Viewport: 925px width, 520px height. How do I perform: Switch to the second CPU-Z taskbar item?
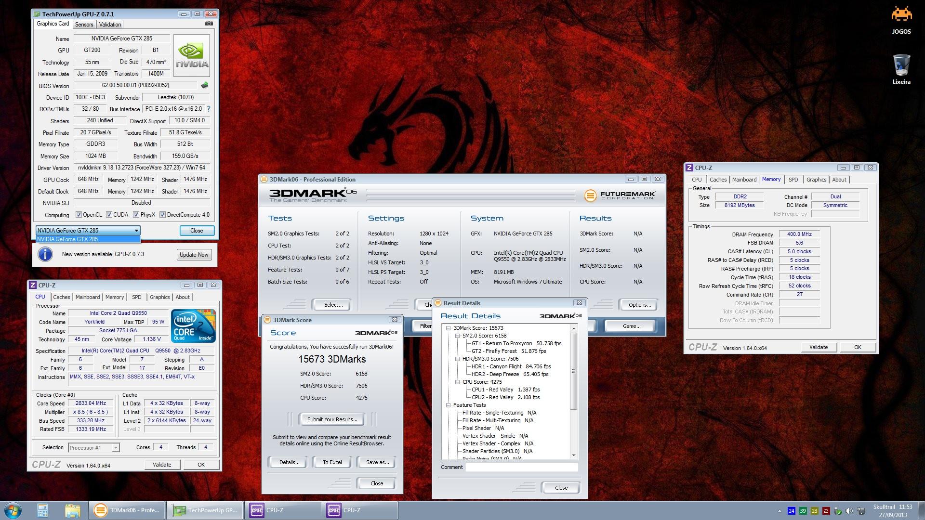click(360, 510)
